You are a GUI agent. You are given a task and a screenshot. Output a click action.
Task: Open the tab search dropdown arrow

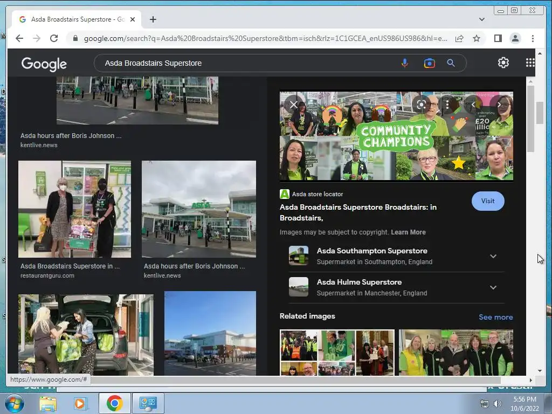point(481,19)
